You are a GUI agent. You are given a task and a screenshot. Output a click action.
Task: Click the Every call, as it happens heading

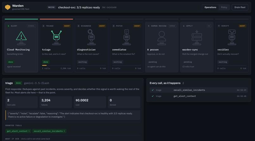pos(165,83)
